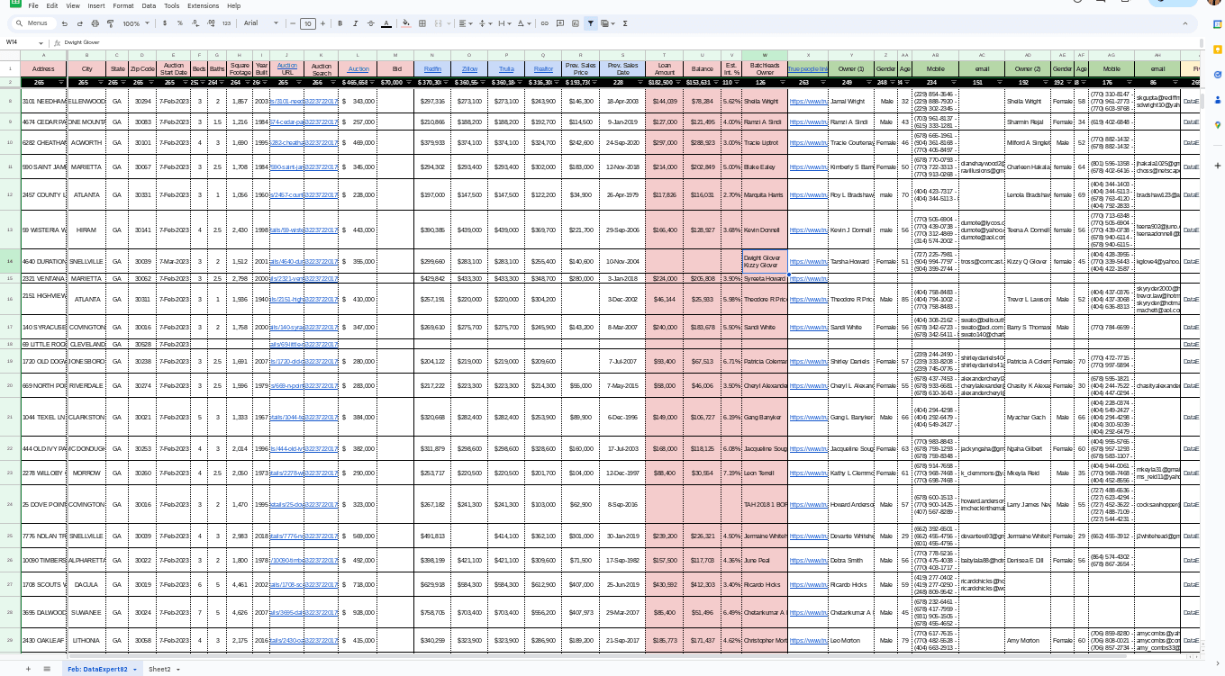Click the Redfin header link
1225x676 pixels.
point(432,68)
